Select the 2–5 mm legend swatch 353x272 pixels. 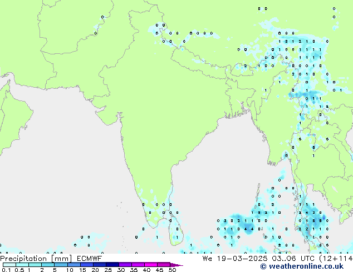click(48, 265)
